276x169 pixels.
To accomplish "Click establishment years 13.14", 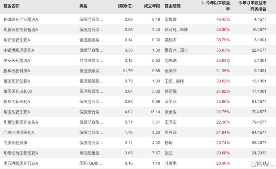I will click(x=155, y=112).
